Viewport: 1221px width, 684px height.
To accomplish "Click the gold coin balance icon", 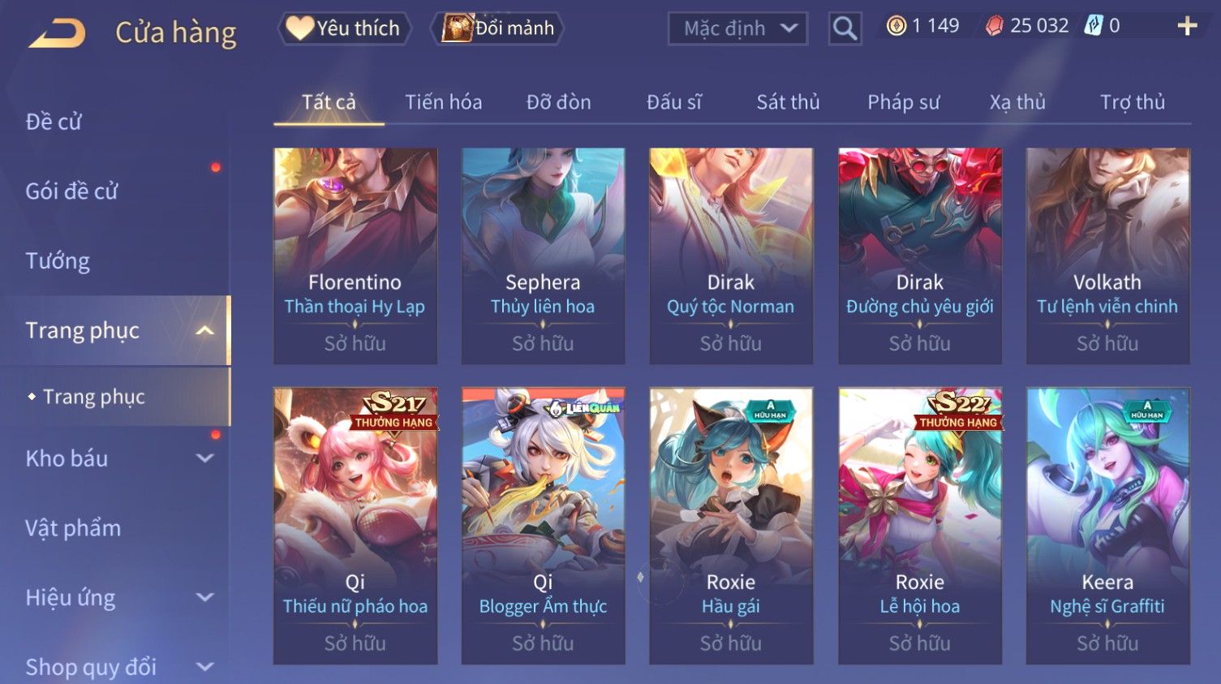I will (896, 26).
